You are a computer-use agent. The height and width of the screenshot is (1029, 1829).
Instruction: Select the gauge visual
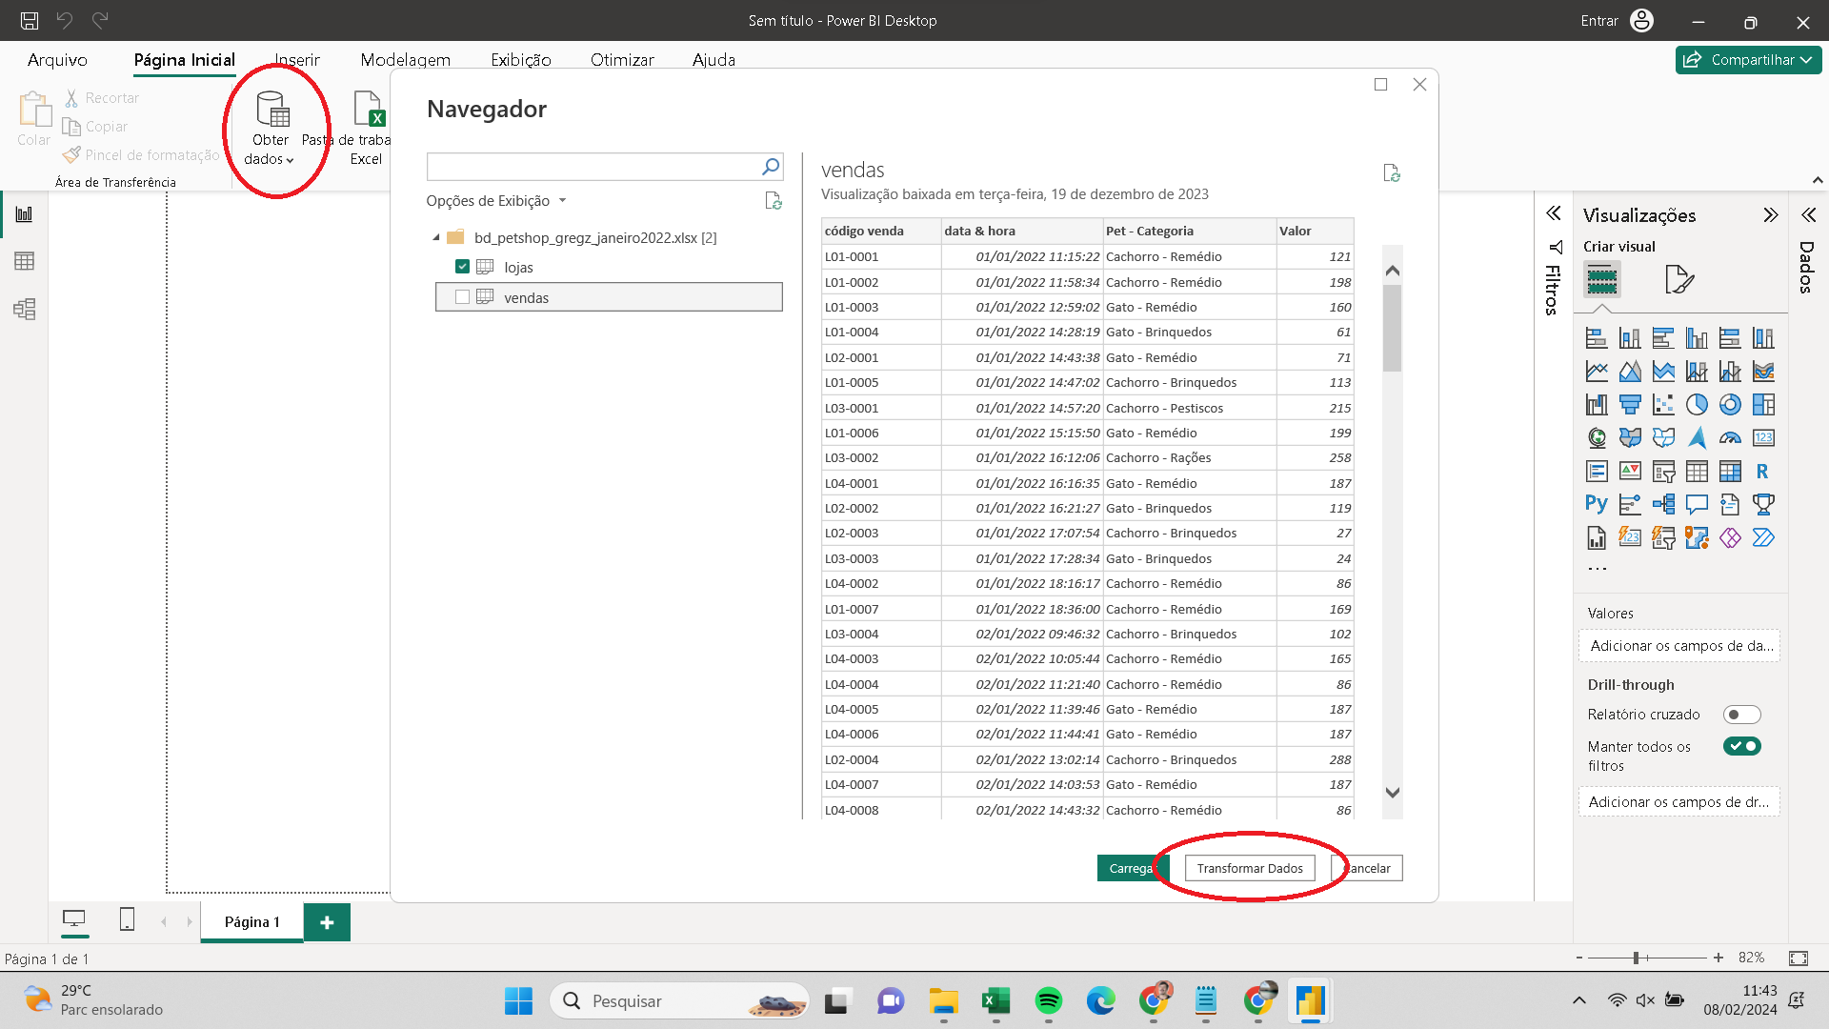[x=1730, y=438]
